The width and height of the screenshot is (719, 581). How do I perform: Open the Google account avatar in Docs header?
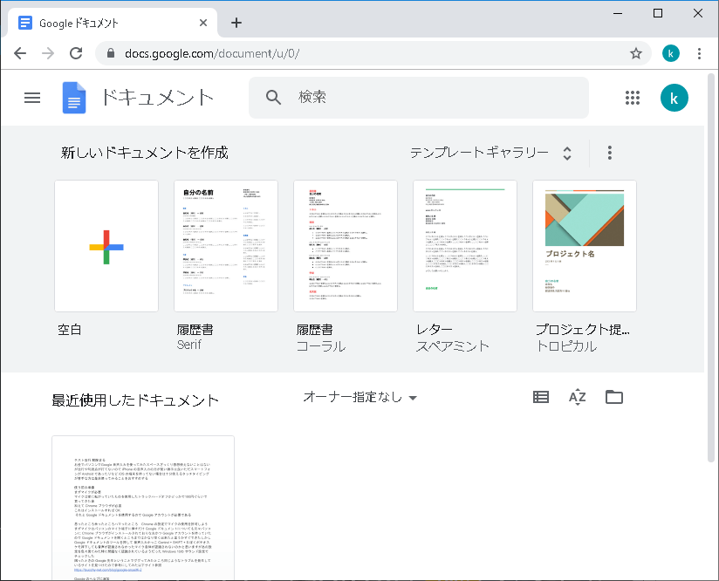click(674, 98)
